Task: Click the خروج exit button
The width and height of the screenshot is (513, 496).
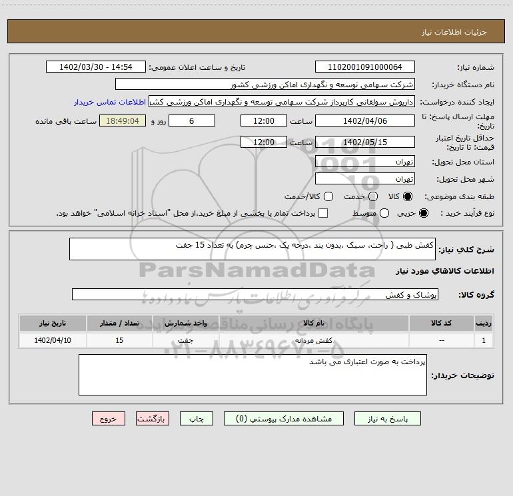Action: point(109,419)
